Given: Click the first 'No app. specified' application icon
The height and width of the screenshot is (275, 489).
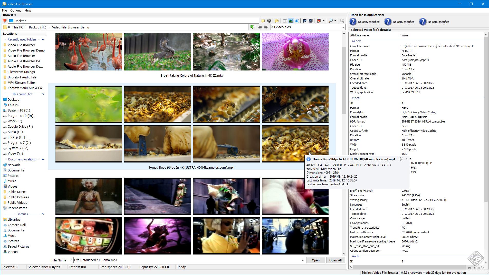Looking at the screenshot, I should 353,22.
